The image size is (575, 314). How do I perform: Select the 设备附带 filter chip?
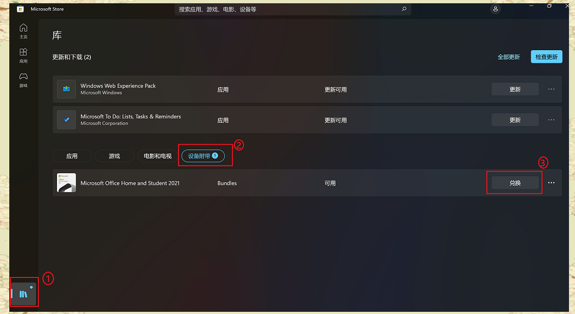pyautogui.click(x=203, y=156)
